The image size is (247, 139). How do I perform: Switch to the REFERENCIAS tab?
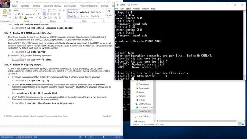click(70, 6)
